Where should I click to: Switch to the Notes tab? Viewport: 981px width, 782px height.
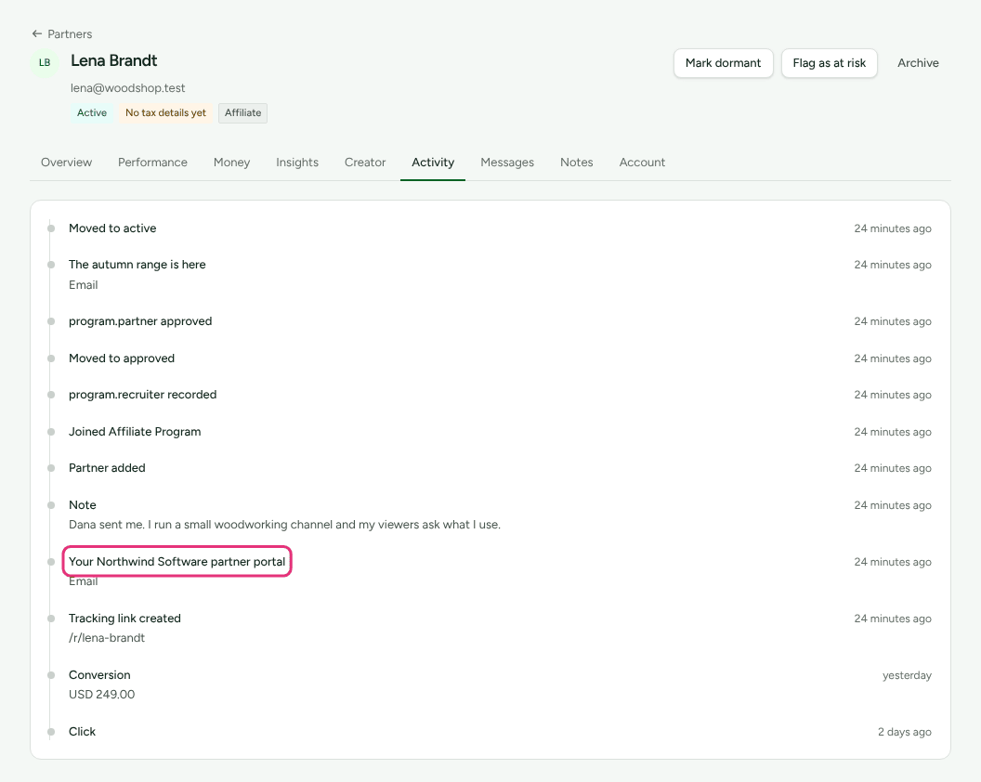click(x=577, y=162)
